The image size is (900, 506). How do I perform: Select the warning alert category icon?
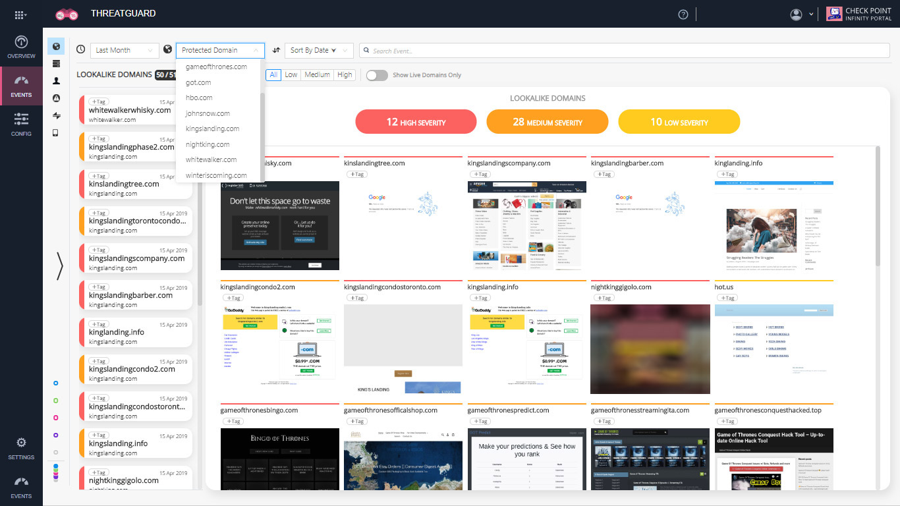click(x=56, y=98)
